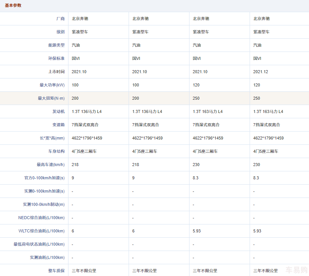This screenshot has height=276, width=309.
Task: Click max power 120 in third column
Action: [x=196, y=85]
